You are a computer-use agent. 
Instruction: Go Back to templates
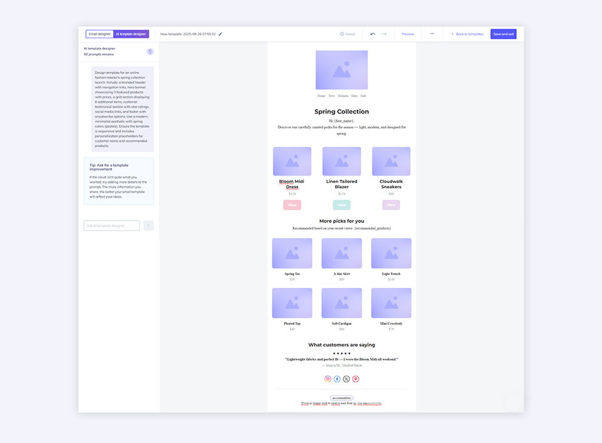pyautogui.click(x=467, y=34)
